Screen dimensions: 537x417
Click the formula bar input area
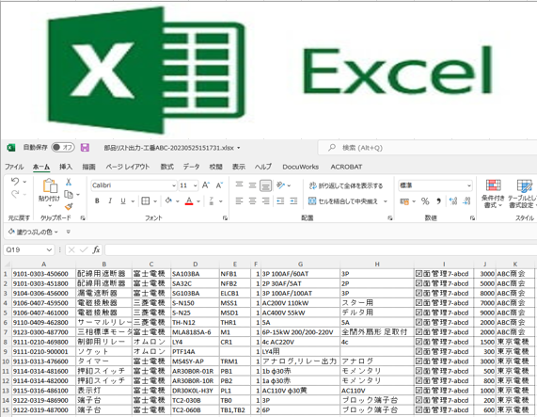321,249
